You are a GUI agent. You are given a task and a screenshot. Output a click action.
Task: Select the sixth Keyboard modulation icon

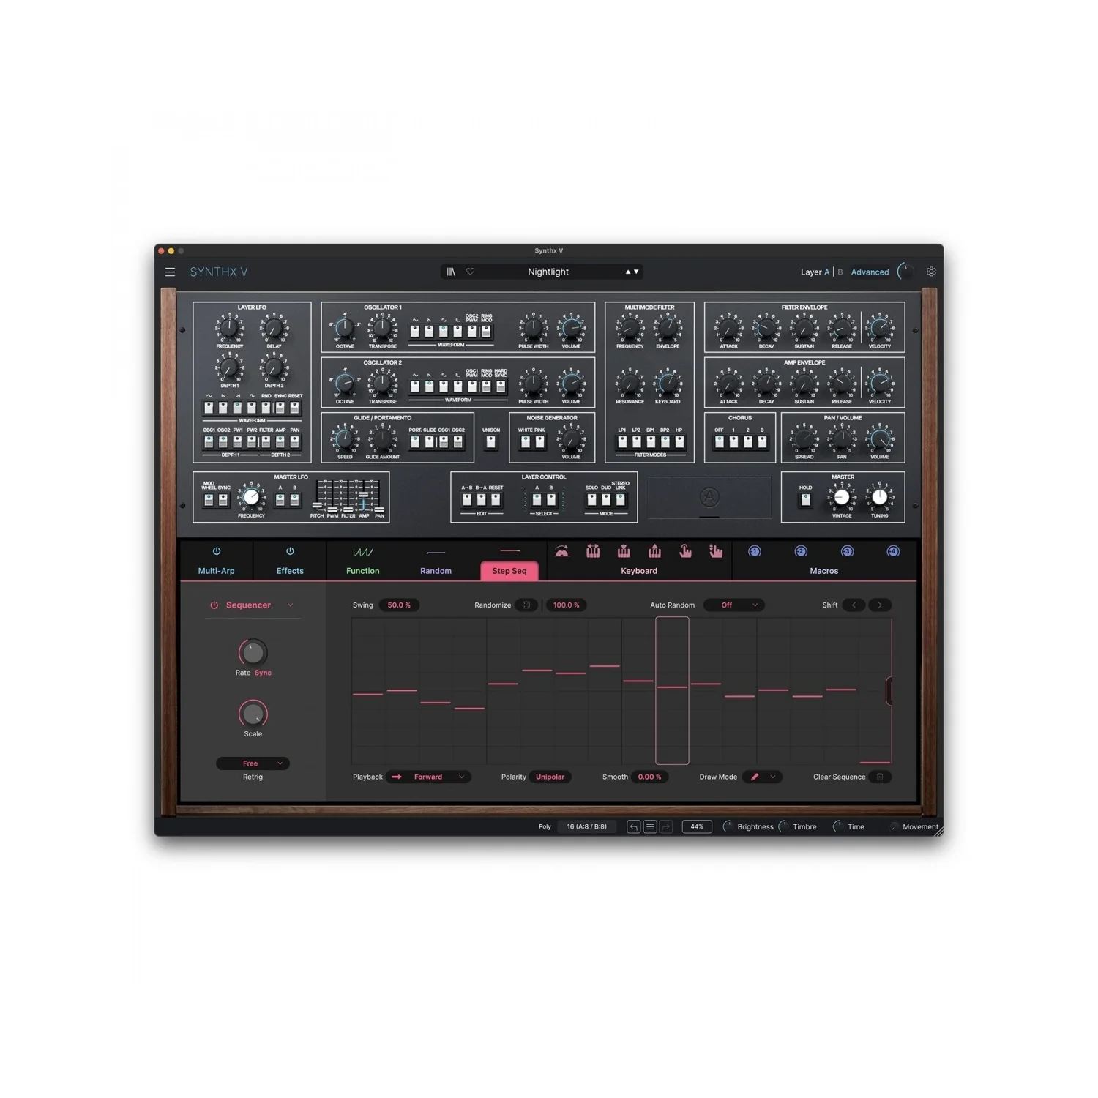click(716, 551)
